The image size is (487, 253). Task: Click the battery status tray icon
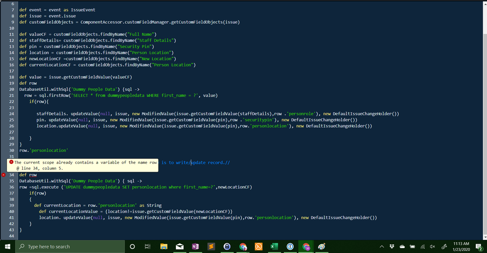(412, 247)
